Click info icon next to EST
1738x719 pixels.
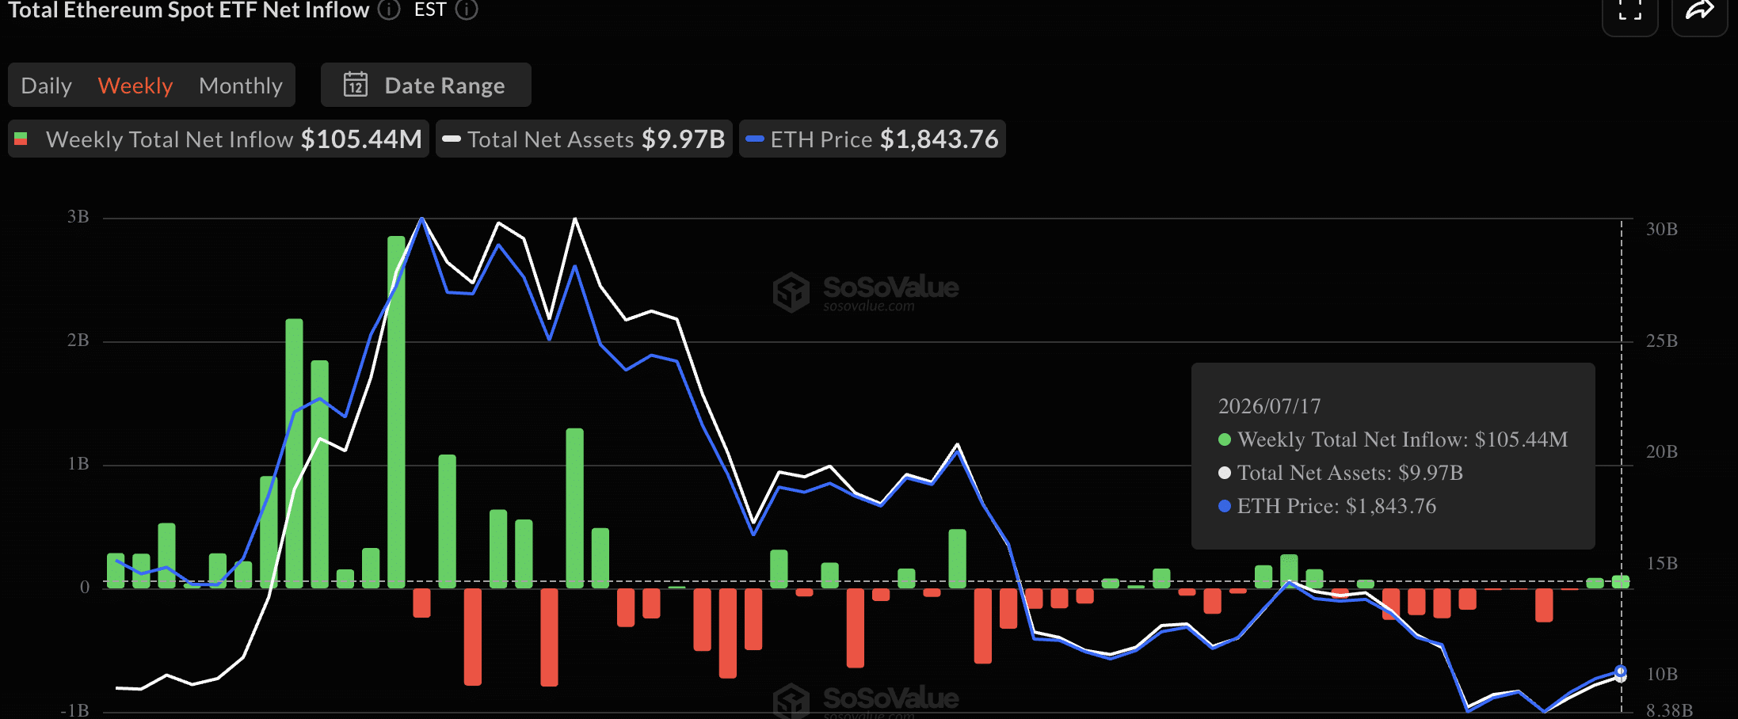(467, 10)
